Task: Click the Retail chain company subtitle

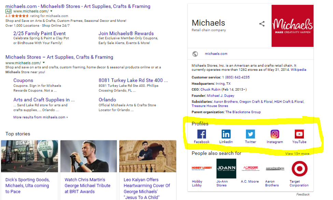Action: [x=209, y=30]
